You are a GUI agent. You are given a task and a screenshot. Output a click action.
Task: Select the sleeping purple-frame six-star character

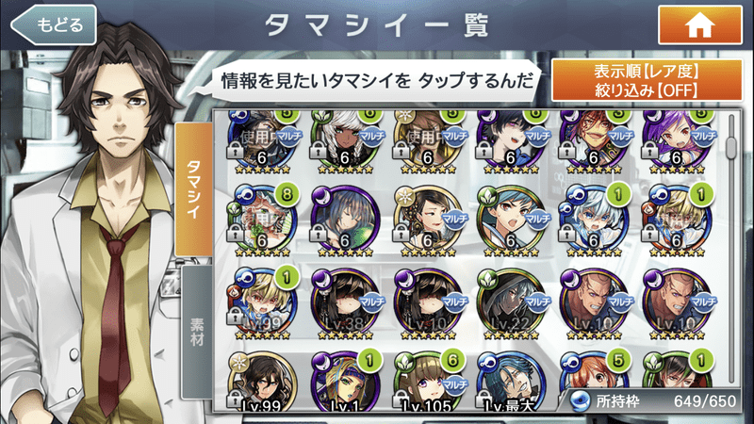point(345,220)
